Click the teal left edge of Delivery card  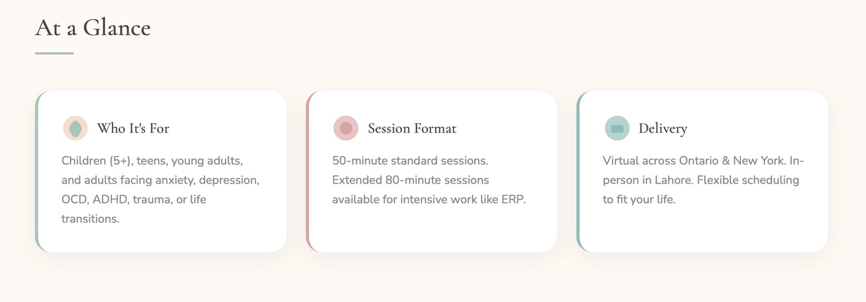(579, 171)
